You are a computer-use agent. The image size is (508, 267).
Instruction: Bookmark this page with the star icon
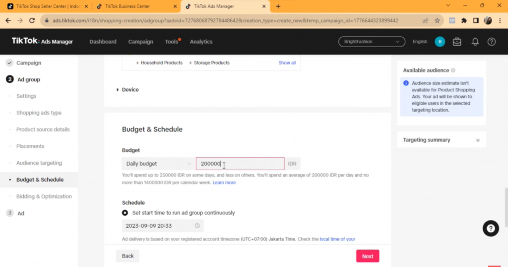click(x=437, y=21)
